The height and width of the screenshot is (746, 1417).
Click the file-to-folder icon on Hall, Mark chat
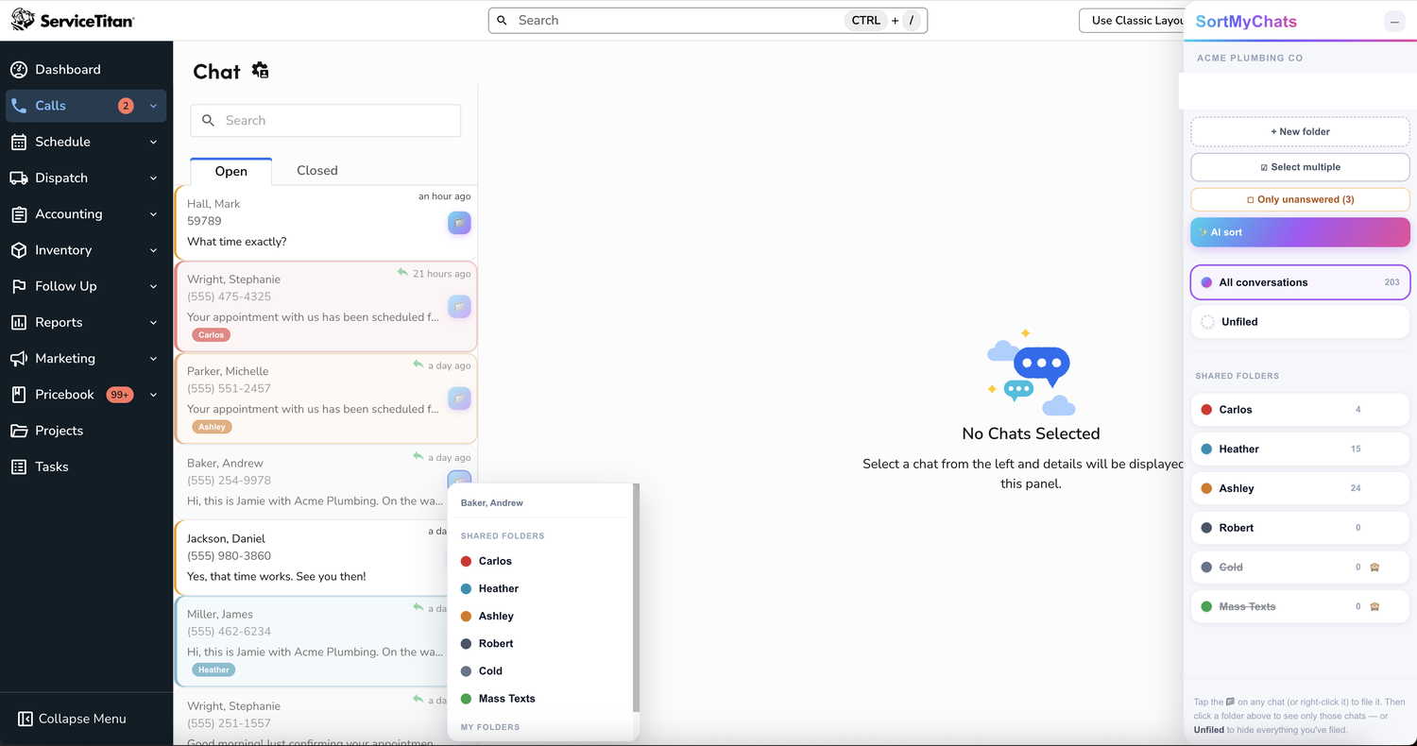pos(459,223)
